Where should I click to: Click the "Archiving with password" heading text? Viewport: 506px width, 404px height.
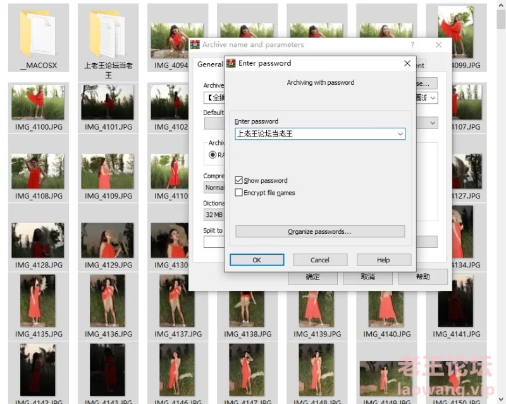(x=321, y=83)
